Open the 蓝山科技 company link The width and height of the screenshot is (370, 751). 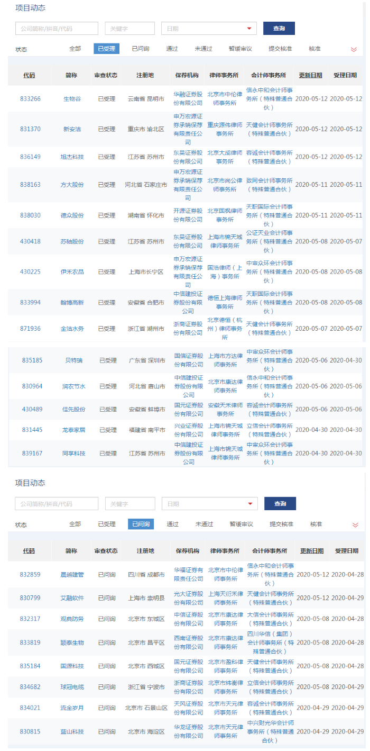[x=72, y=731]
